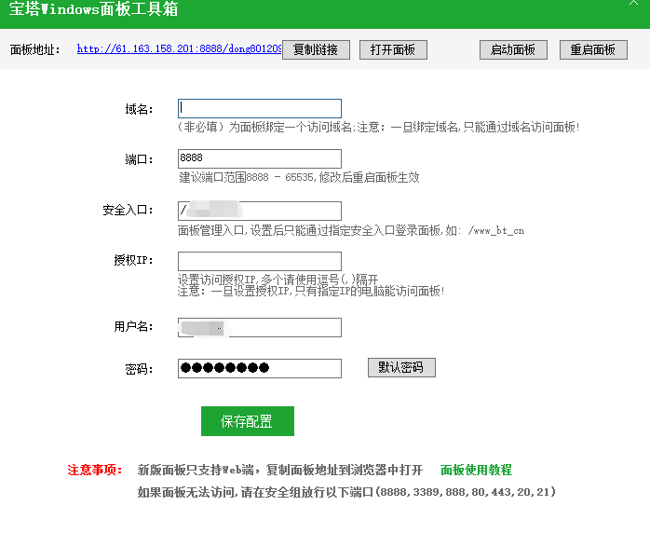Click the 宝塔Windows面板工具箱 title

coord(94,9)
